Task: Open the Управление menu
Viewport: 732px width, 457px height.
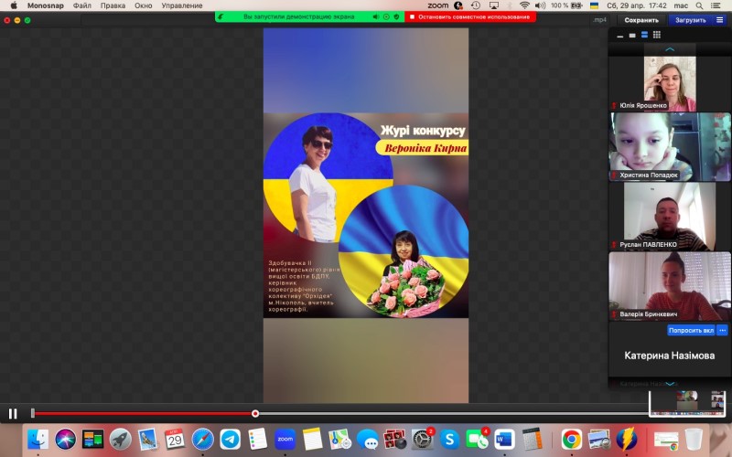Action: click(x=181, y=5)
